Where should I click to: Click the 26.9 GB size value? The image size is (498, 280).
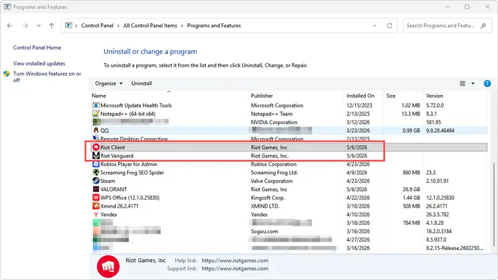click(411, 189)
